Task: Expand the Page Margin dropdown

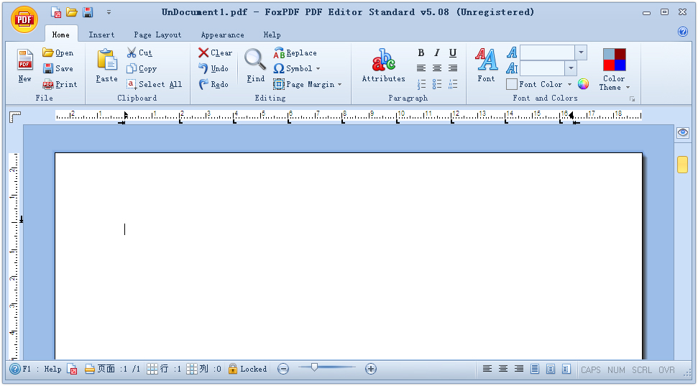Action: [339, 84]
